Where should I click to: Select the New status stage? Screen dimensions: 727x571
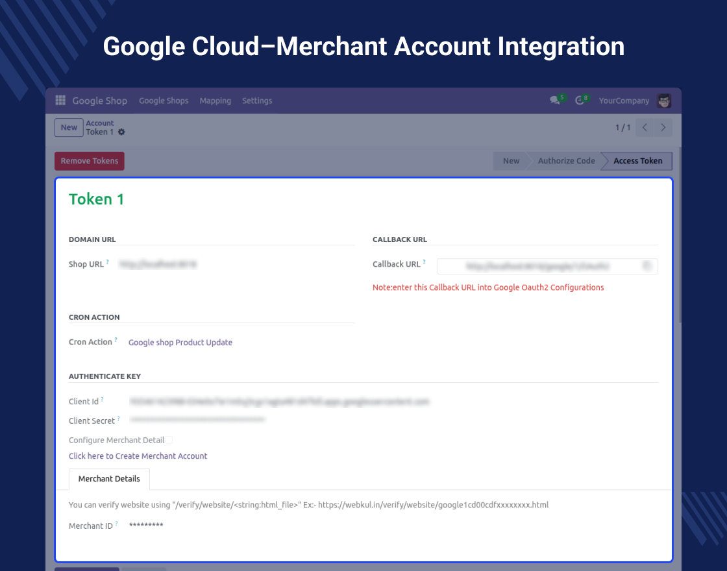pyautogui.click(x=511, y=161)
